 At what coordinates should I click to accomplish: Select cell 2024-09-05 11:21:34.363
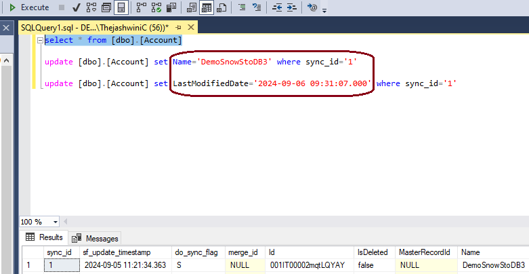coord(126,265)
